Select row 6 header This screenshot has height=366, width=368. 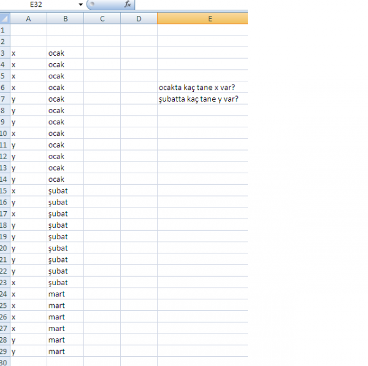point(5,88)
